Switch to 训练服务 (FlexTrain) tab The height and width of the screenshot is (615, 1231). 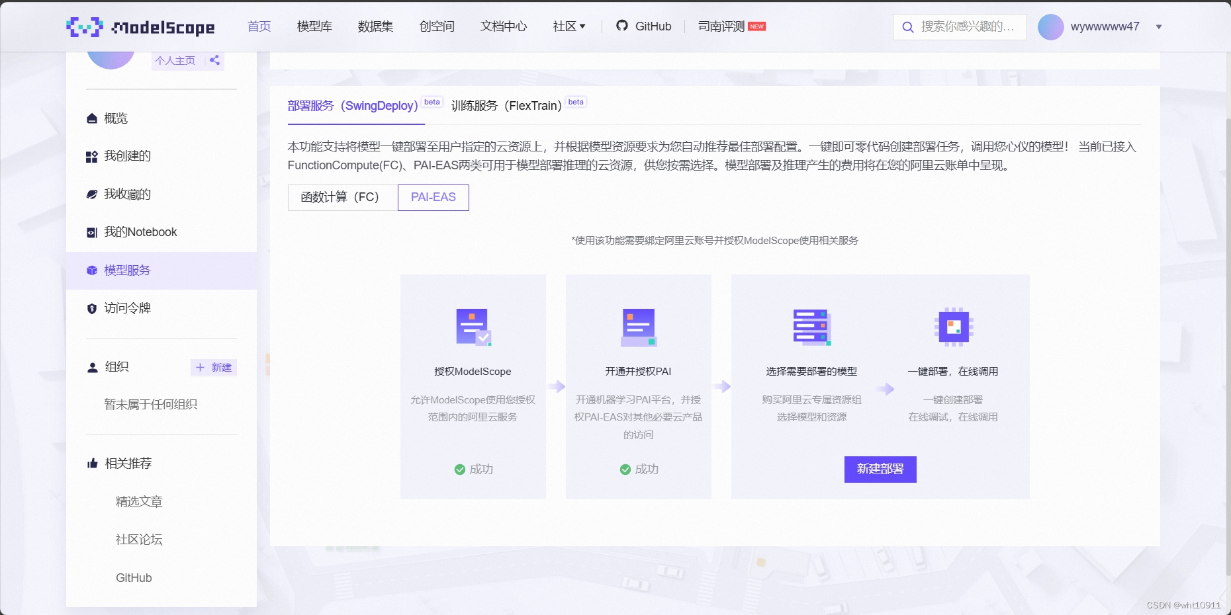[506, 106]
